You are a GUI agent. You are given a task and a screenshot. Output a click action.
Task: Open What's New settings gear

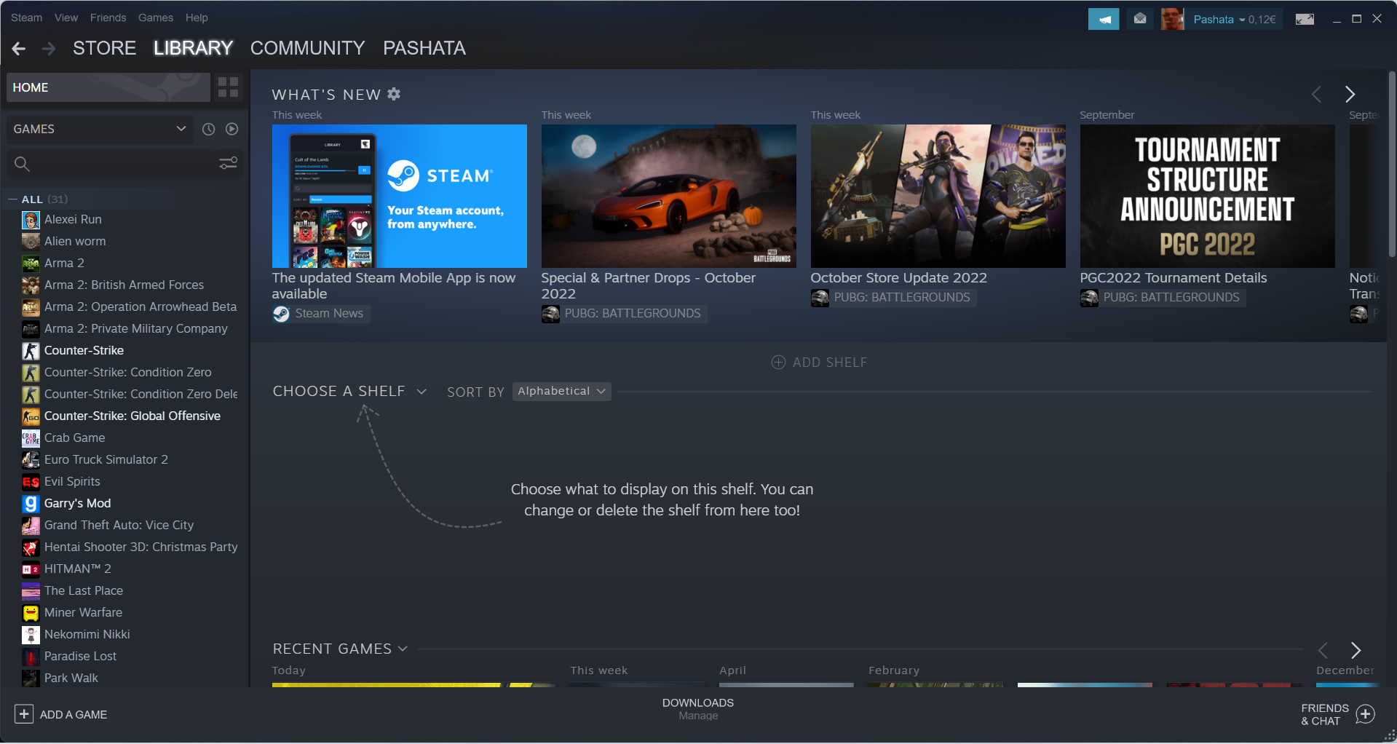[394, 94]
